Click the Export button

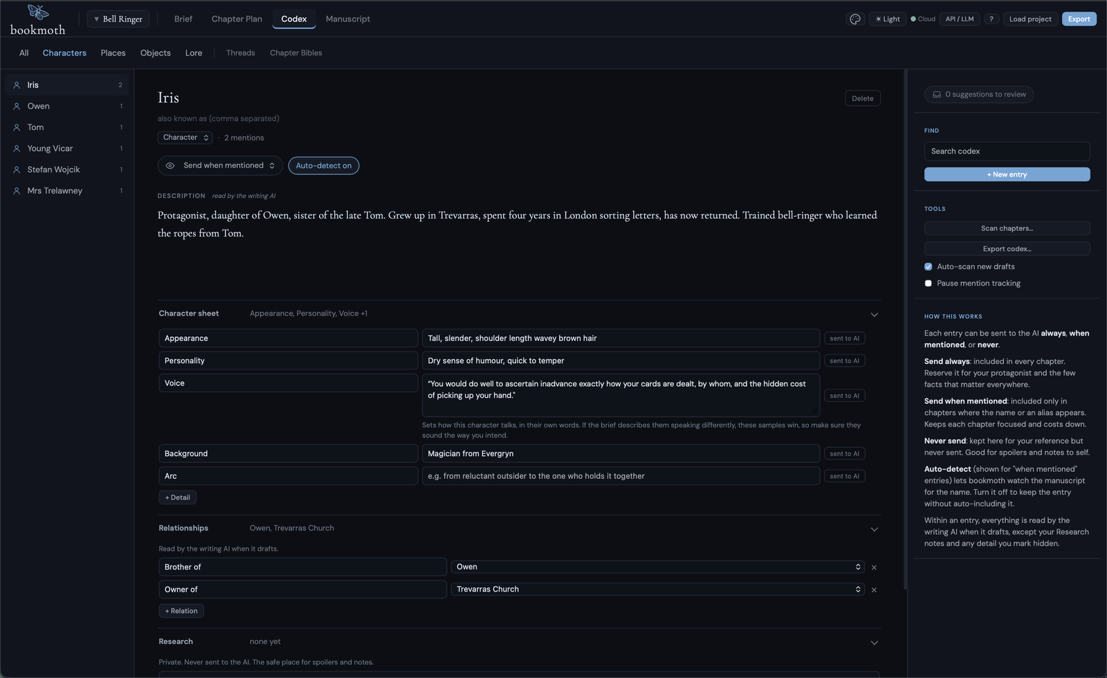point(1079,19)
